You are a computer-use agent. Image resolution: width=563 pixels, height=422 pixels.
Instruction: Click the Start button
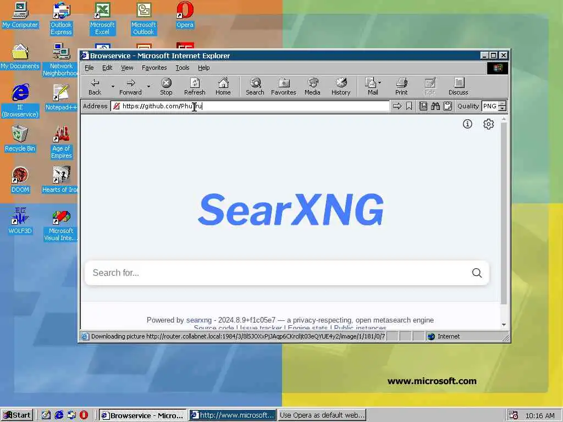(x=17, y=415)
